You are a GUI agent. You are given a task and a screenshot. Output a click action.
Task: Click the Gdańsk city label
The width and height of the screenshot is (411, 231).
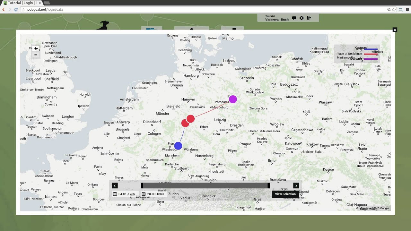point(297,59)
